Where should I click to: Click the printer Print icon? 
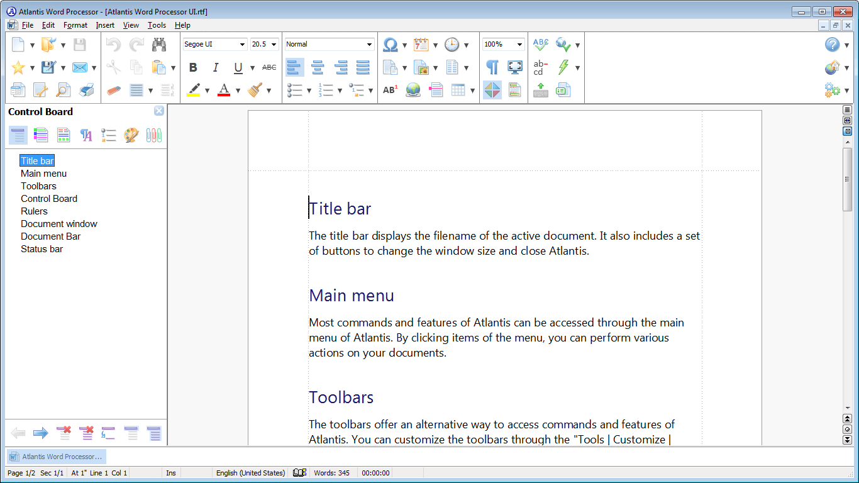pos(86,90)
